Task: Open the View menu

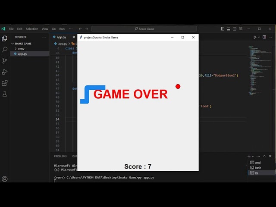Action: click(45, 29)
